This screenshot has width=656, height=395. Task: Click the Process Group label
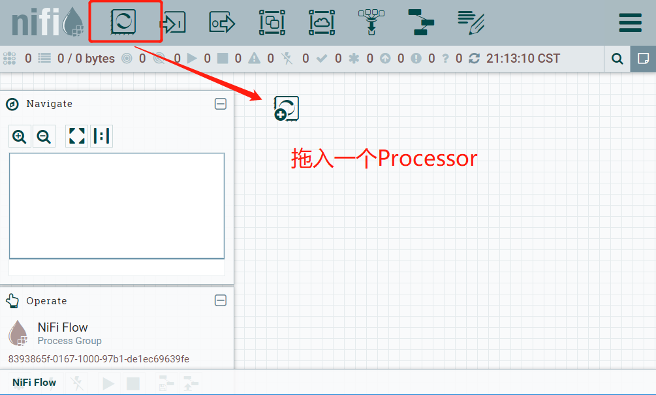(x=69, y=341)
